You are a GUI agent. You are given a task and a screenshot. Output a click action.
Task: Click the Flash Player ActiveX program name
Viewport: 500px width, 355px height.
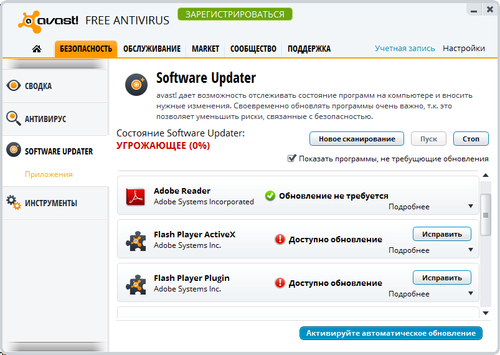point(194,234)
